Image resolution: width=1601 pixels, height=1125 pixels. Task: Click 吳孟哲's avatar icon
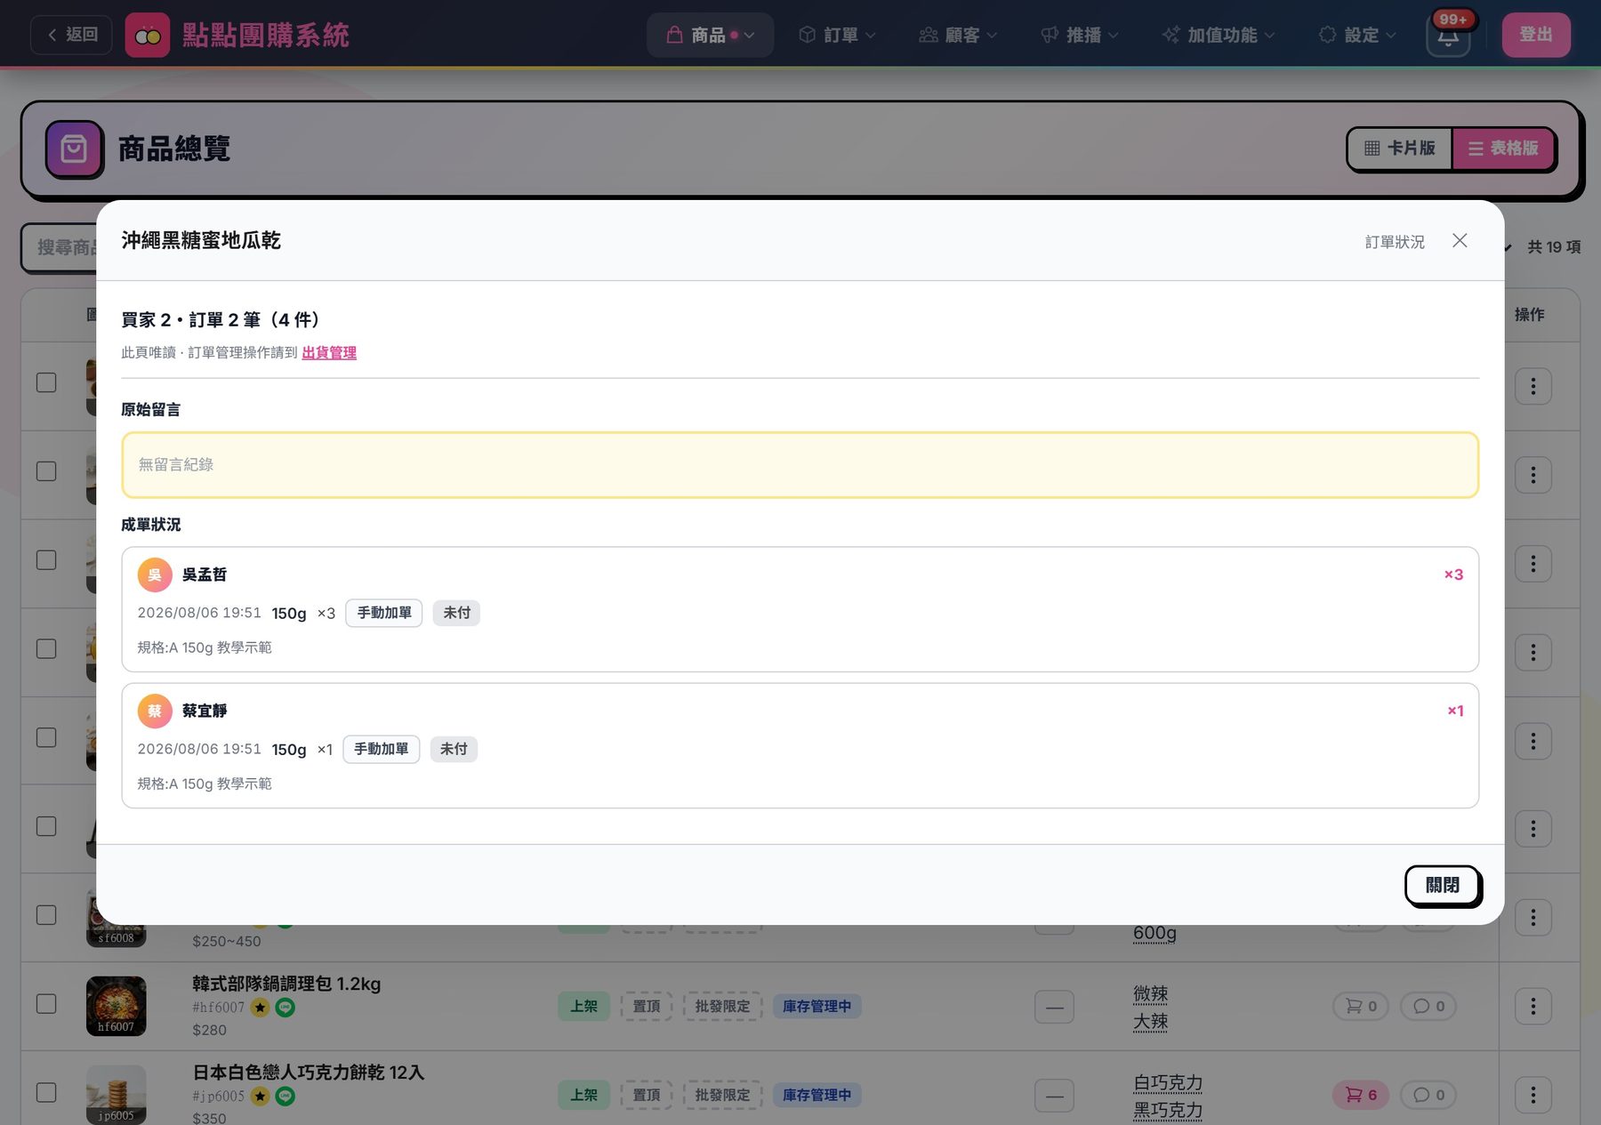(x=155, y=575)
